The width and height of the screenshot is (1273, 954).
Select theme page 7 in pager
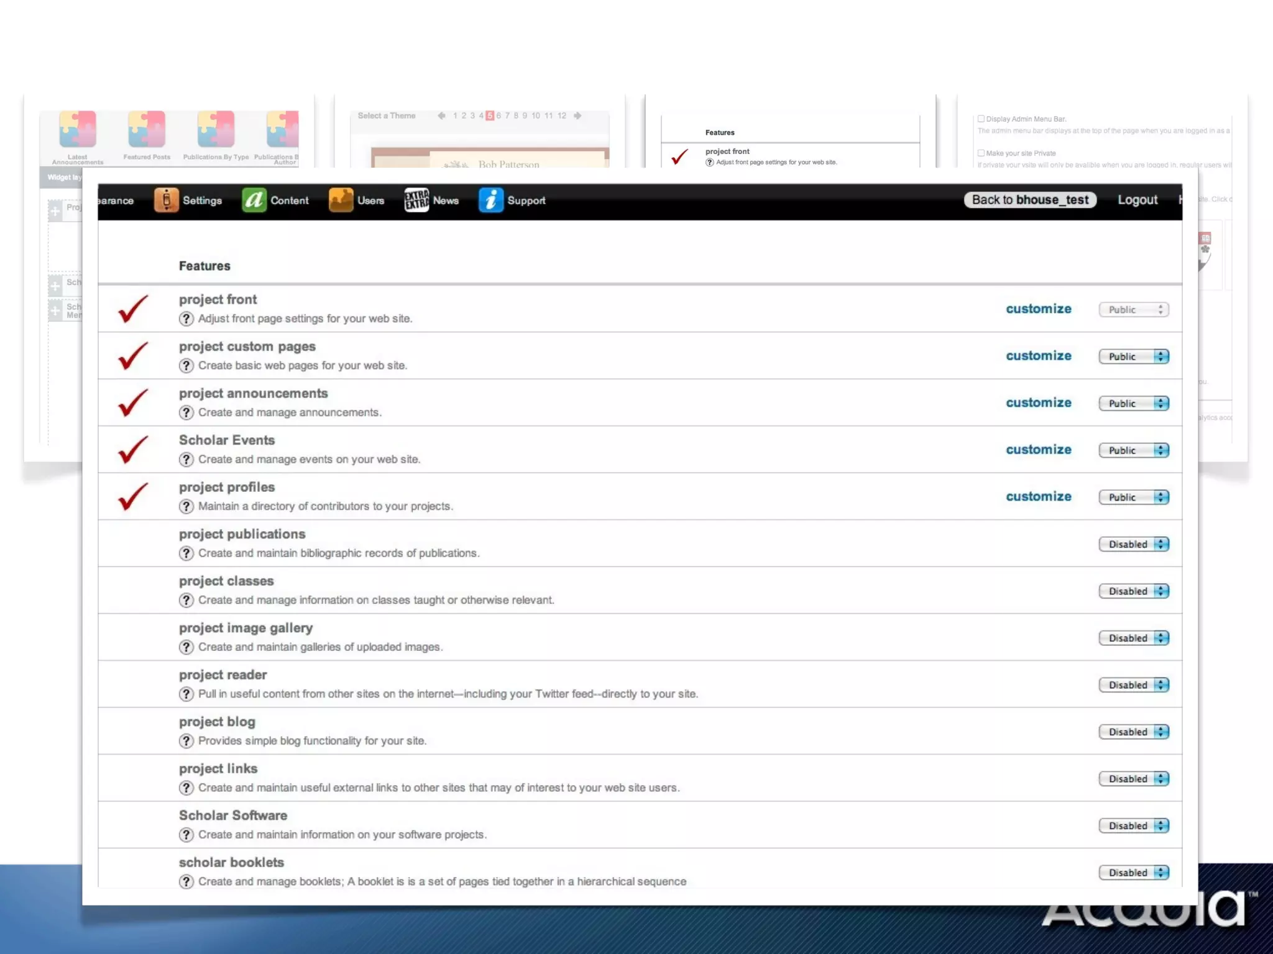pyautogui.click(x=507, y=116)
